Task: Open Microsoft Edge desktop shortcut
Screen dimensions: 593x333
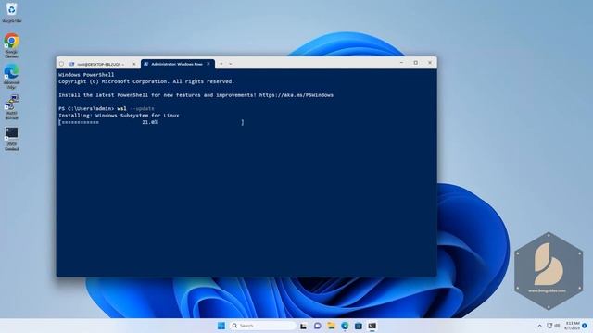Action: coord(12,76)
